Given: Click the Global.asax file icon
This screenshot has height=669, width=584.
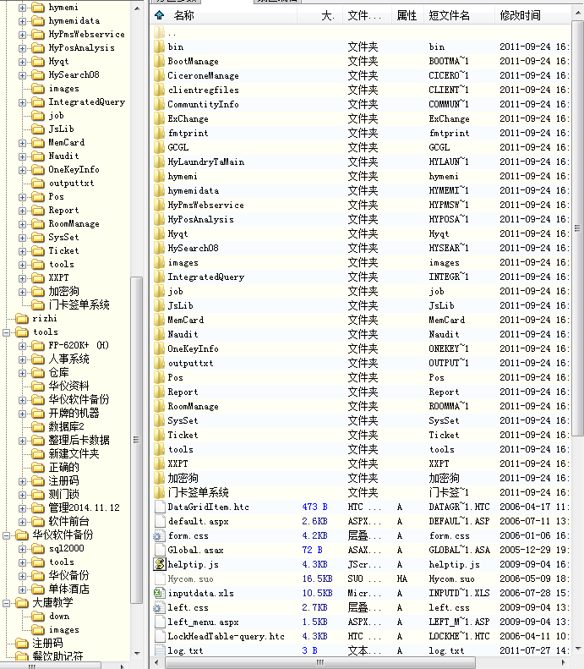Looking at the screenshot, I should [x=160, y=550].
